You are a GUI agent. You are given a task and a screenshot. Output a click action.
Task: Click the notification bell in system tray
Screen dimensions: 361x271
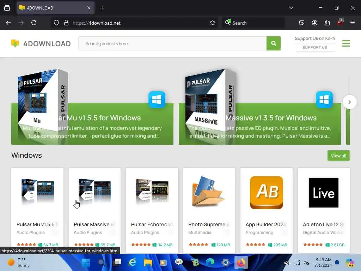(x=337, y=263)
